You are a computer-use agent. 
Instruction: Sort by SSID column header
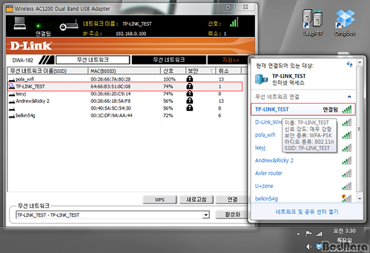coord(48,71)
